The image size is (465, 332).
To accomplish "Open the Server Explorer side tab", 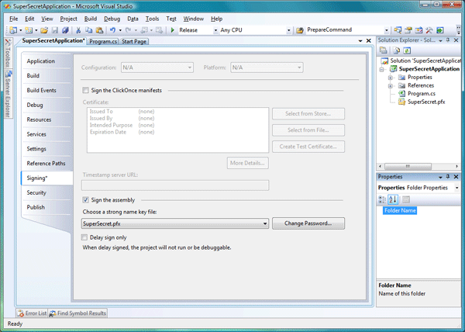I will coord(8,93).
